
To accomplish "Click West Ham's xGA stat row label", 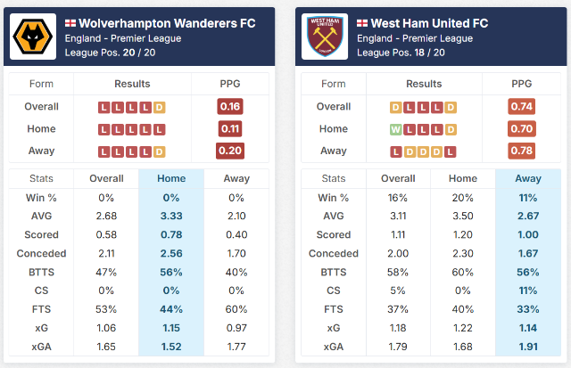I will click(x=334, y=347).
